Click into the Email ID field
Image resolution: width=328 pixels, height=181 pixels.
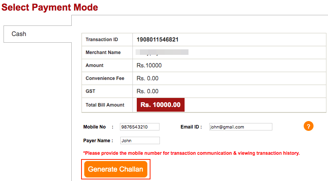tap(241, 127)
